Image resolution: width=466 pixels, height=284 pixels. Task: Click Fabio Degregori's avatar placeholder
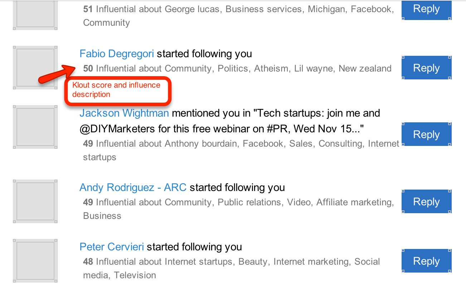point(35,68)
